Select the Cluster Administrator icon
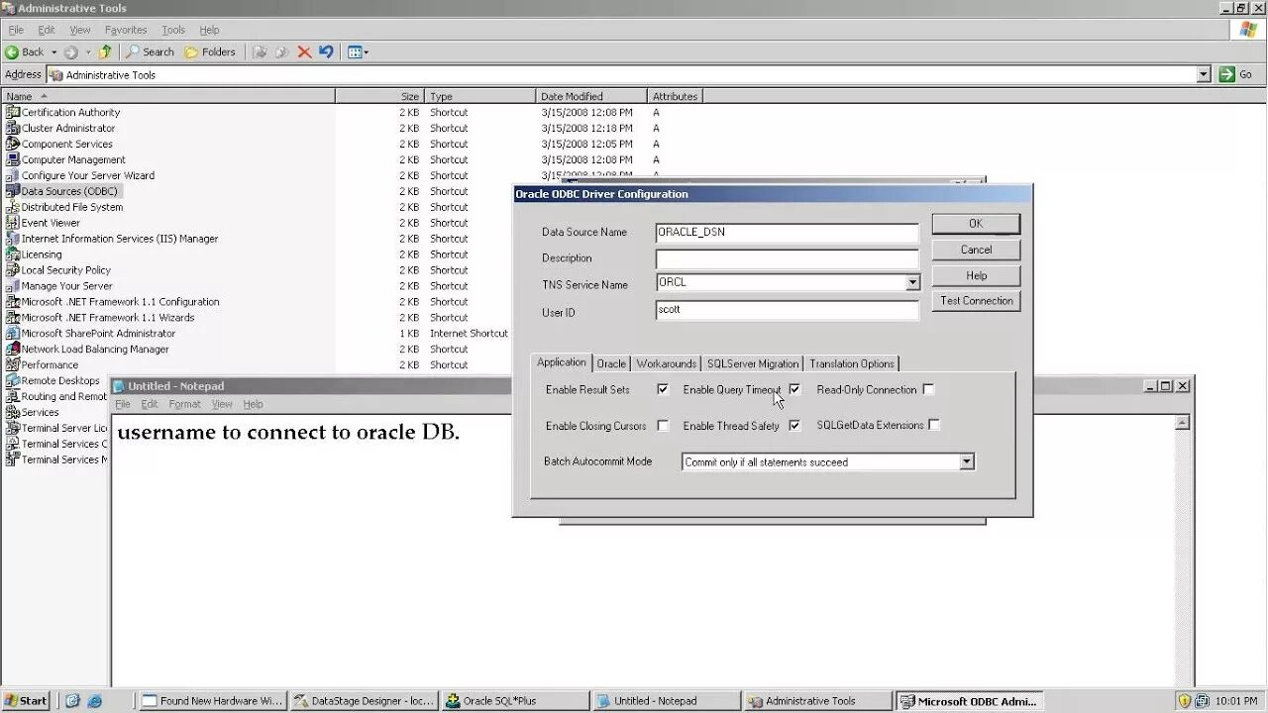 (x=13, y=128)
